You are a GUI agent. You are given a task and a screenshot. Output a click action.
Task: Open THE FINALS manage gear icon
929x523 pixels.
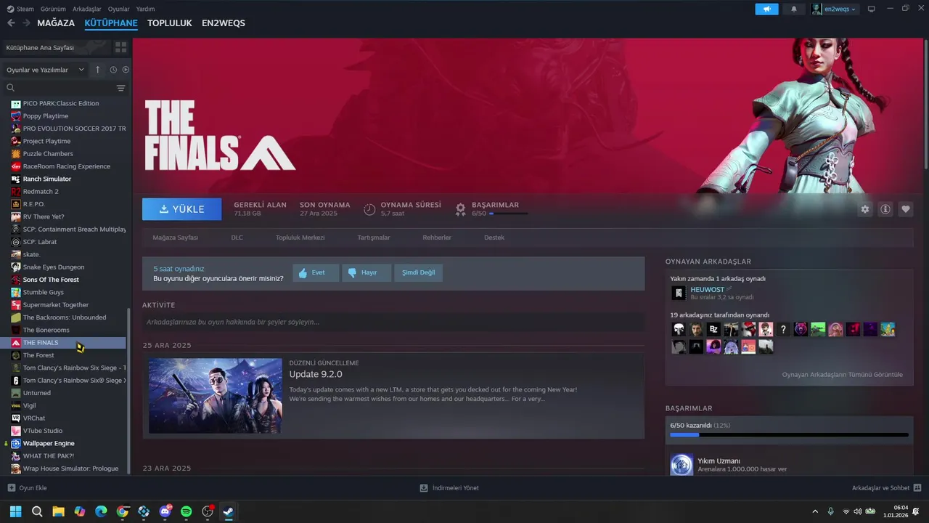(865, 209)
